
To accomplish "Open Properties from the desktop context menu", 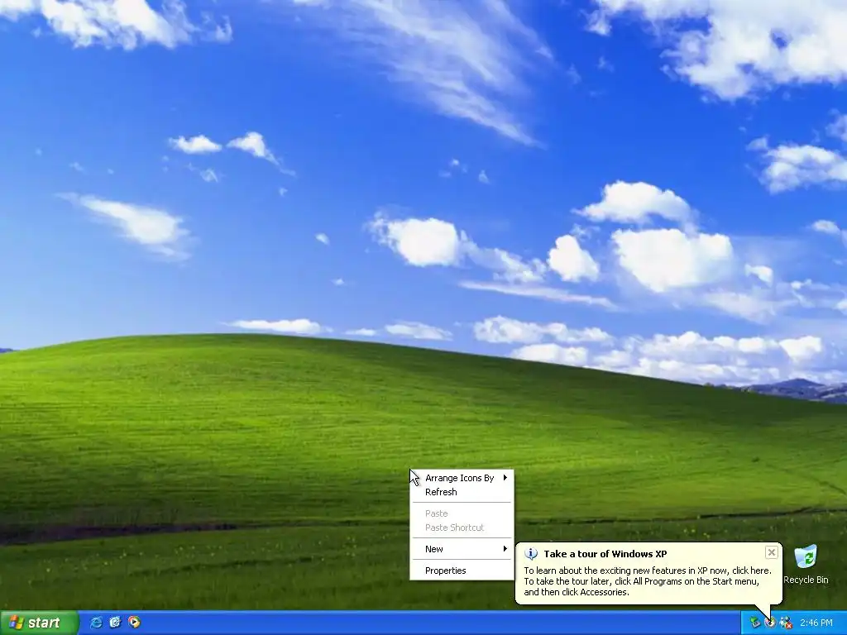I will (x=462, y=571).
